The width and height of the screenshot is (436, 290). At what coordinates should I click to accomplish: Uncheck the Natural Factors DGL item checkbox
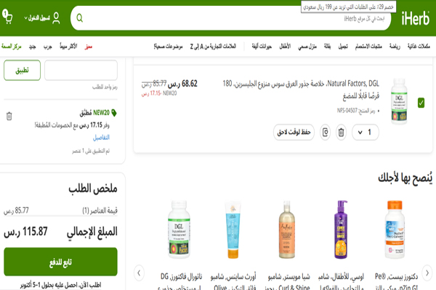pyautogui.click(x=421, y=102)
